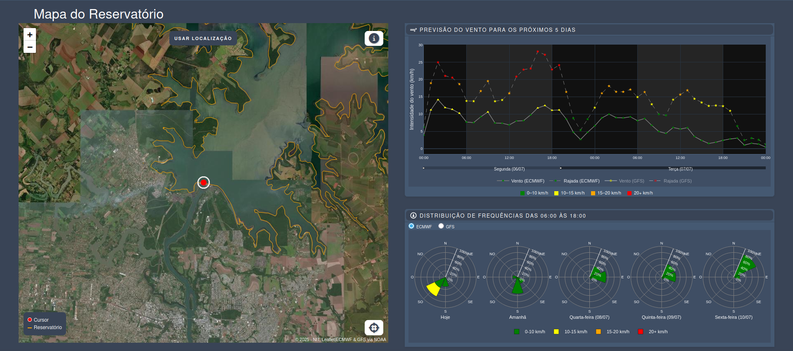Click the Sexta-feira (10/07) wind rose
Image resolution: width=793 pixels, height=351 pixels.
tap(734, 277)
